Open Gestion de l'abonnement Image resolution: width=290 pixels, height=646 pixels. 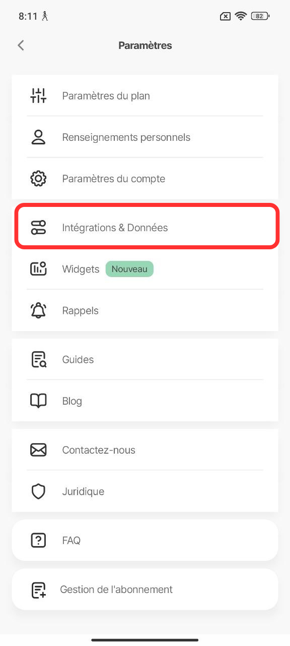[x=145, y=589]
